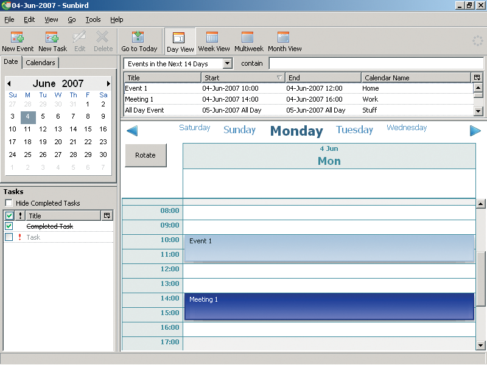Navigate to next day with blue right arrow
The image size is (487, 365).
click(475, 131)
